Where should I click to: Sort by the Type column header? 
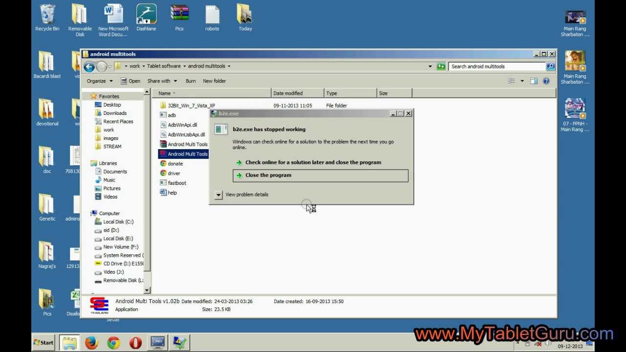tap(350, 93)
